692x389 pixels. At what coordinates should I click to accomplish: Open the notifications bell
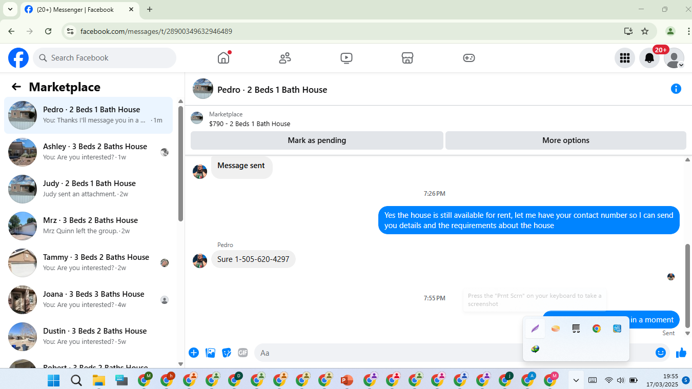click(x=649, y=58)
